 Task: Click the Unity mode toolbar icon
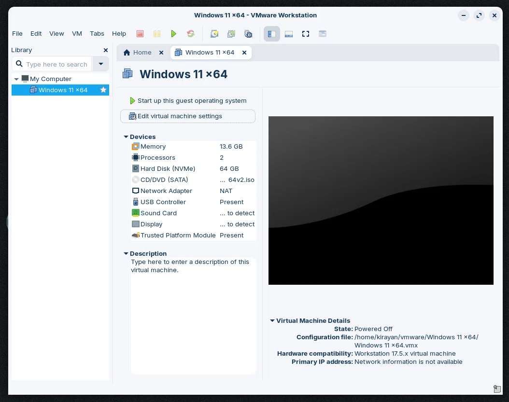(x=322, y=34)
